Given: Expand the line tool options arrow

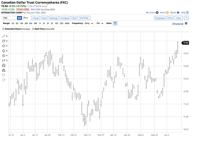Looking at the screenshot, I should [7, 36].
